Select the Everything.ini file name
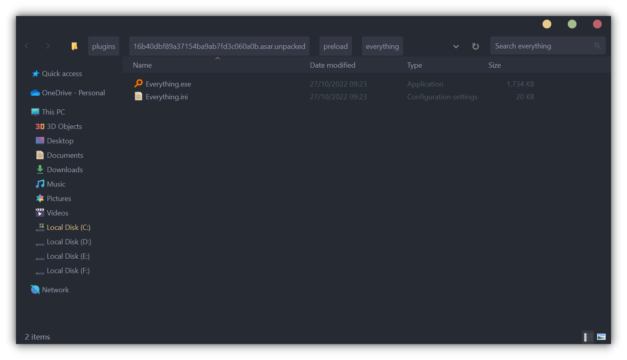 [167, 97]
